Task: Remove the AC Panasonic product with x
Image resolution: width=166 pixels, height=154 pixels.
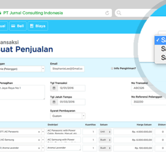Action: pyautogui.click(x=39, y=132)
